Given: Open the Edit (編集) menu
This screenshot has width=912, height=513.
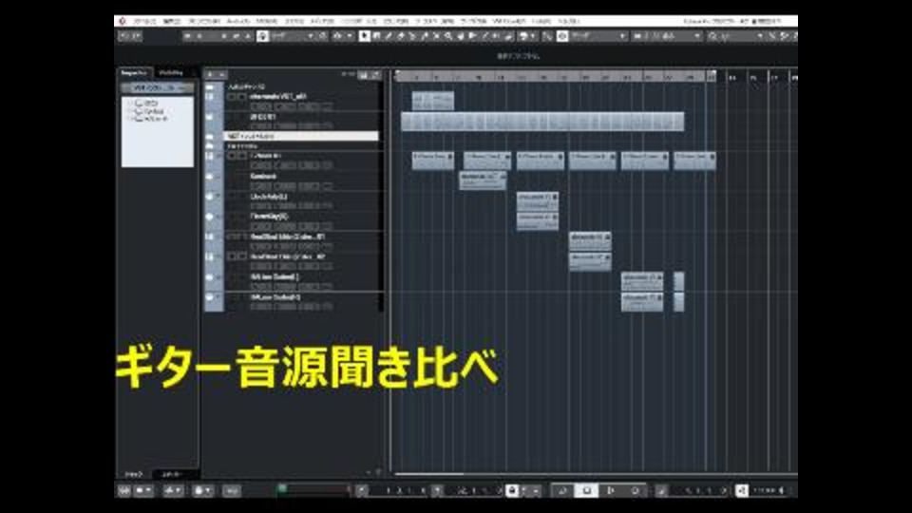Looking at the screenshot, I should (x=172, y=21).
